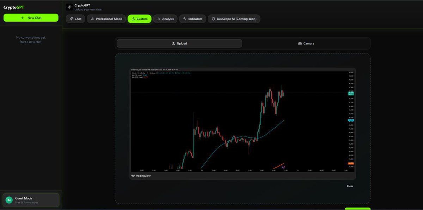Screen dimensions: 423x210
Task: Click the green button at bottom right
Action: click(x=357, y=209)
